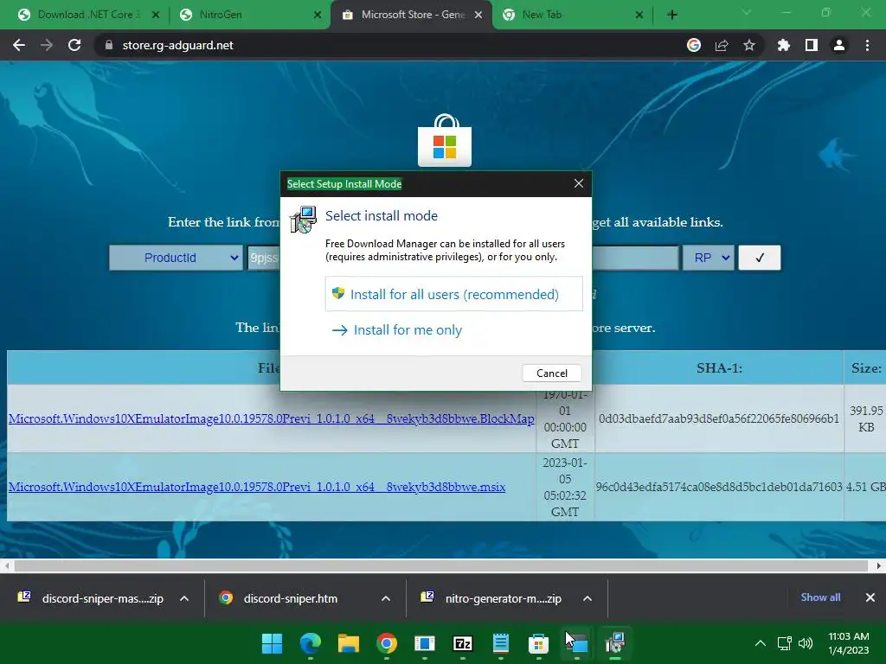Close the New Tab tab
The height and width of the screenshot is (664, 886).
click(639, 15)
